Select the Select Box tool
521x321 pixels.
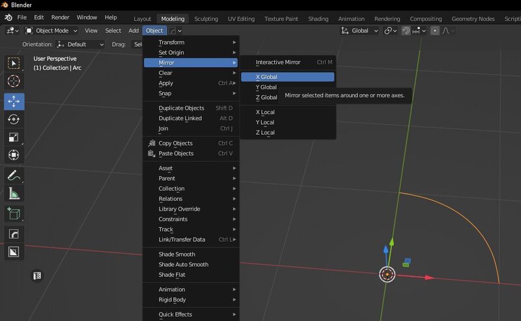[14, 63]
